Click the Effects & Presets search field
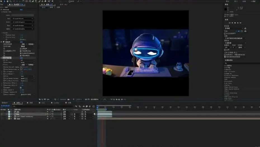 (242, 63)
